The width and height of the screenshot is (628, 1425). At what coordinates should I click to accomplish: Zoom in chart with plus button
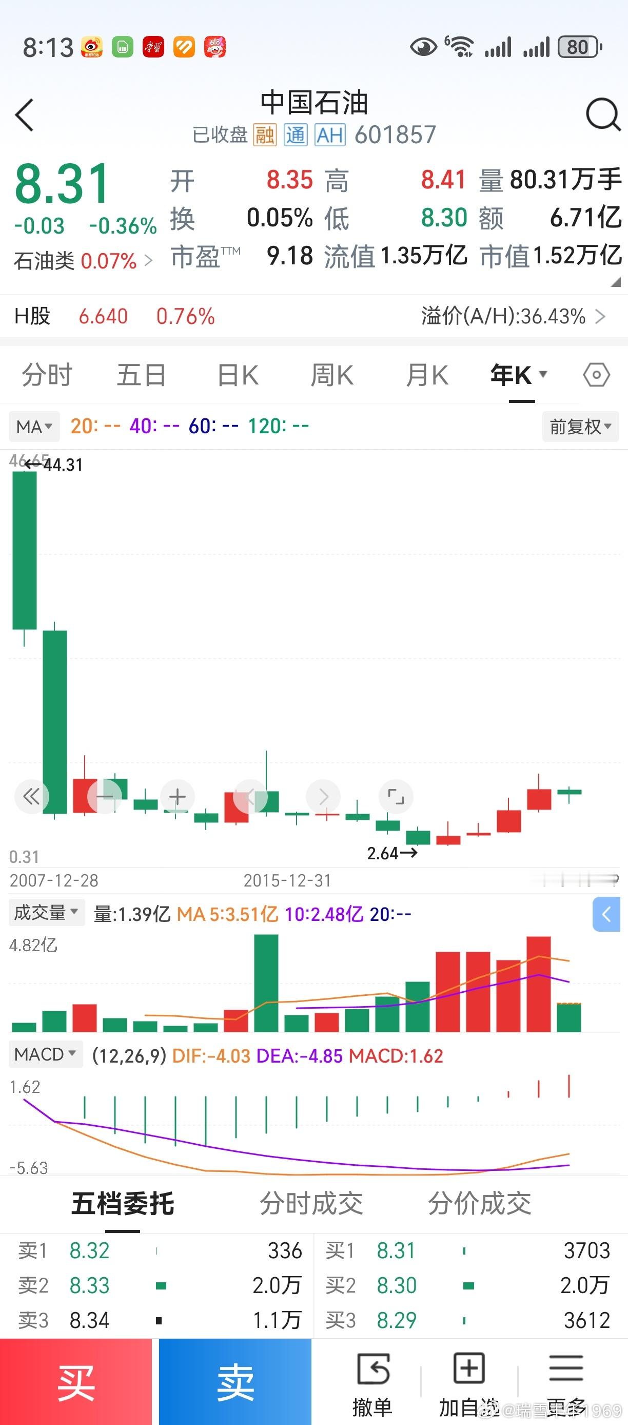point(178,797)
